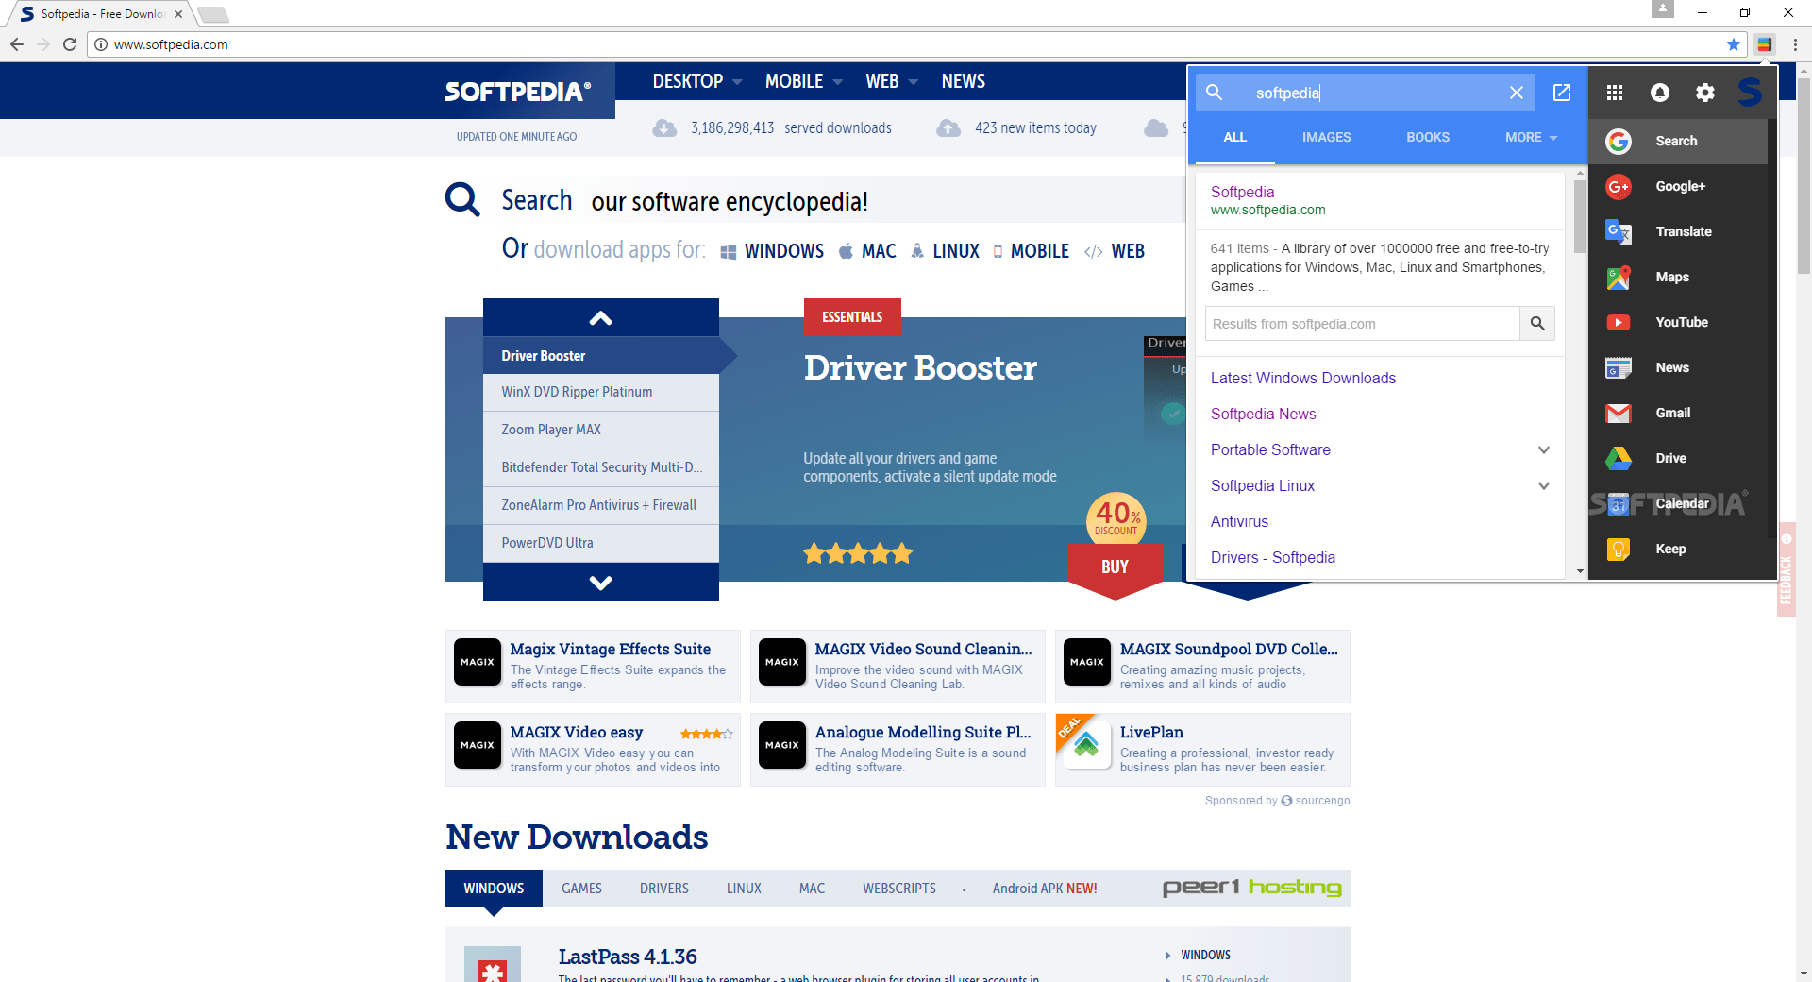Open Drivers - Softpedia result link
This screenshot has width=1812, height=982.
1273,557
